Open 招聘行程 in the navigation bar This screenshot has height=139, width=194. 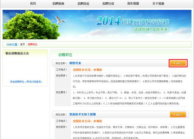click(108, 4)
